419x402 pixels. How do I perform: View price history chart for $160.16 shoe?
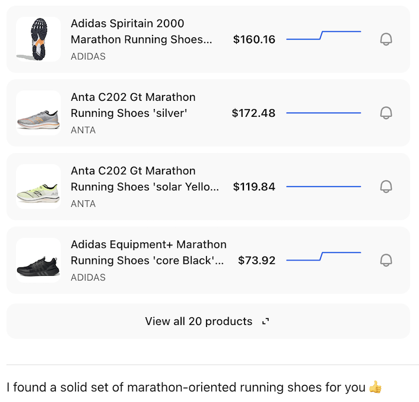tap(323, 36)
